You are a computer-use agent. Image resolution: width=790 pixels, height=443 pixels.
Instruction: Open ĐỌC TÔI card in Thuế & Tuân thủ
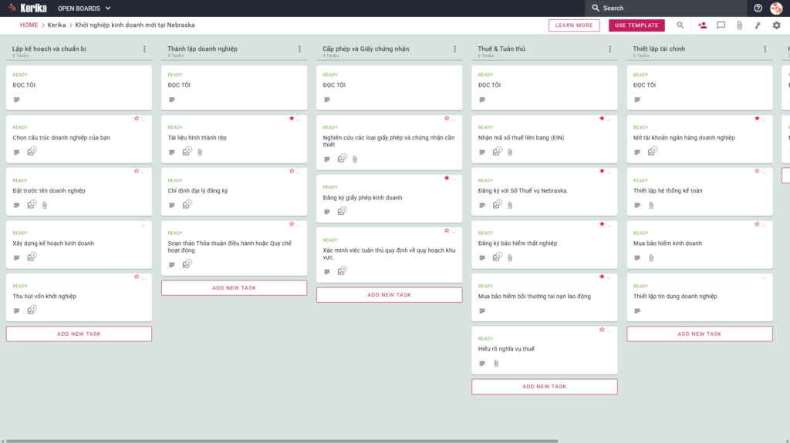[544, 88]
